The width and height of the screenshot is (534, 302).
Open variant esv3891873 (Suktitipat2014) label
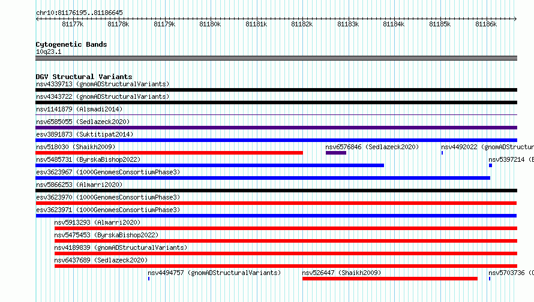(85, 134)
